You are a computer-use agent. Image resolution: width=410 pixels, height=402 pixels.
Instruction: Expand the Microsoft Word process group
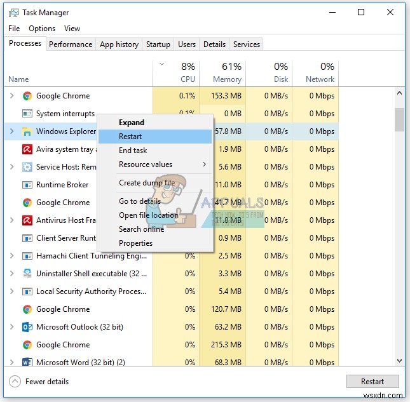tap(12, 362)
